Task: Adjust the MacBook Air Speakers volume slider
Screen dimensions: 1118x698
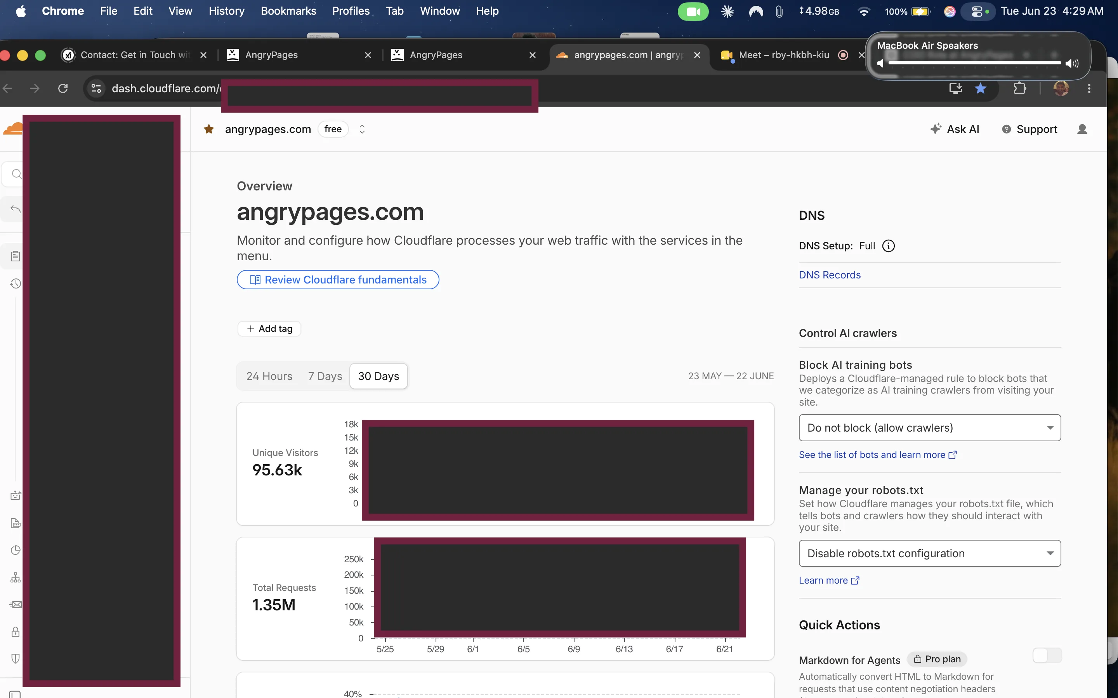Action: click(x=974, y=63)
